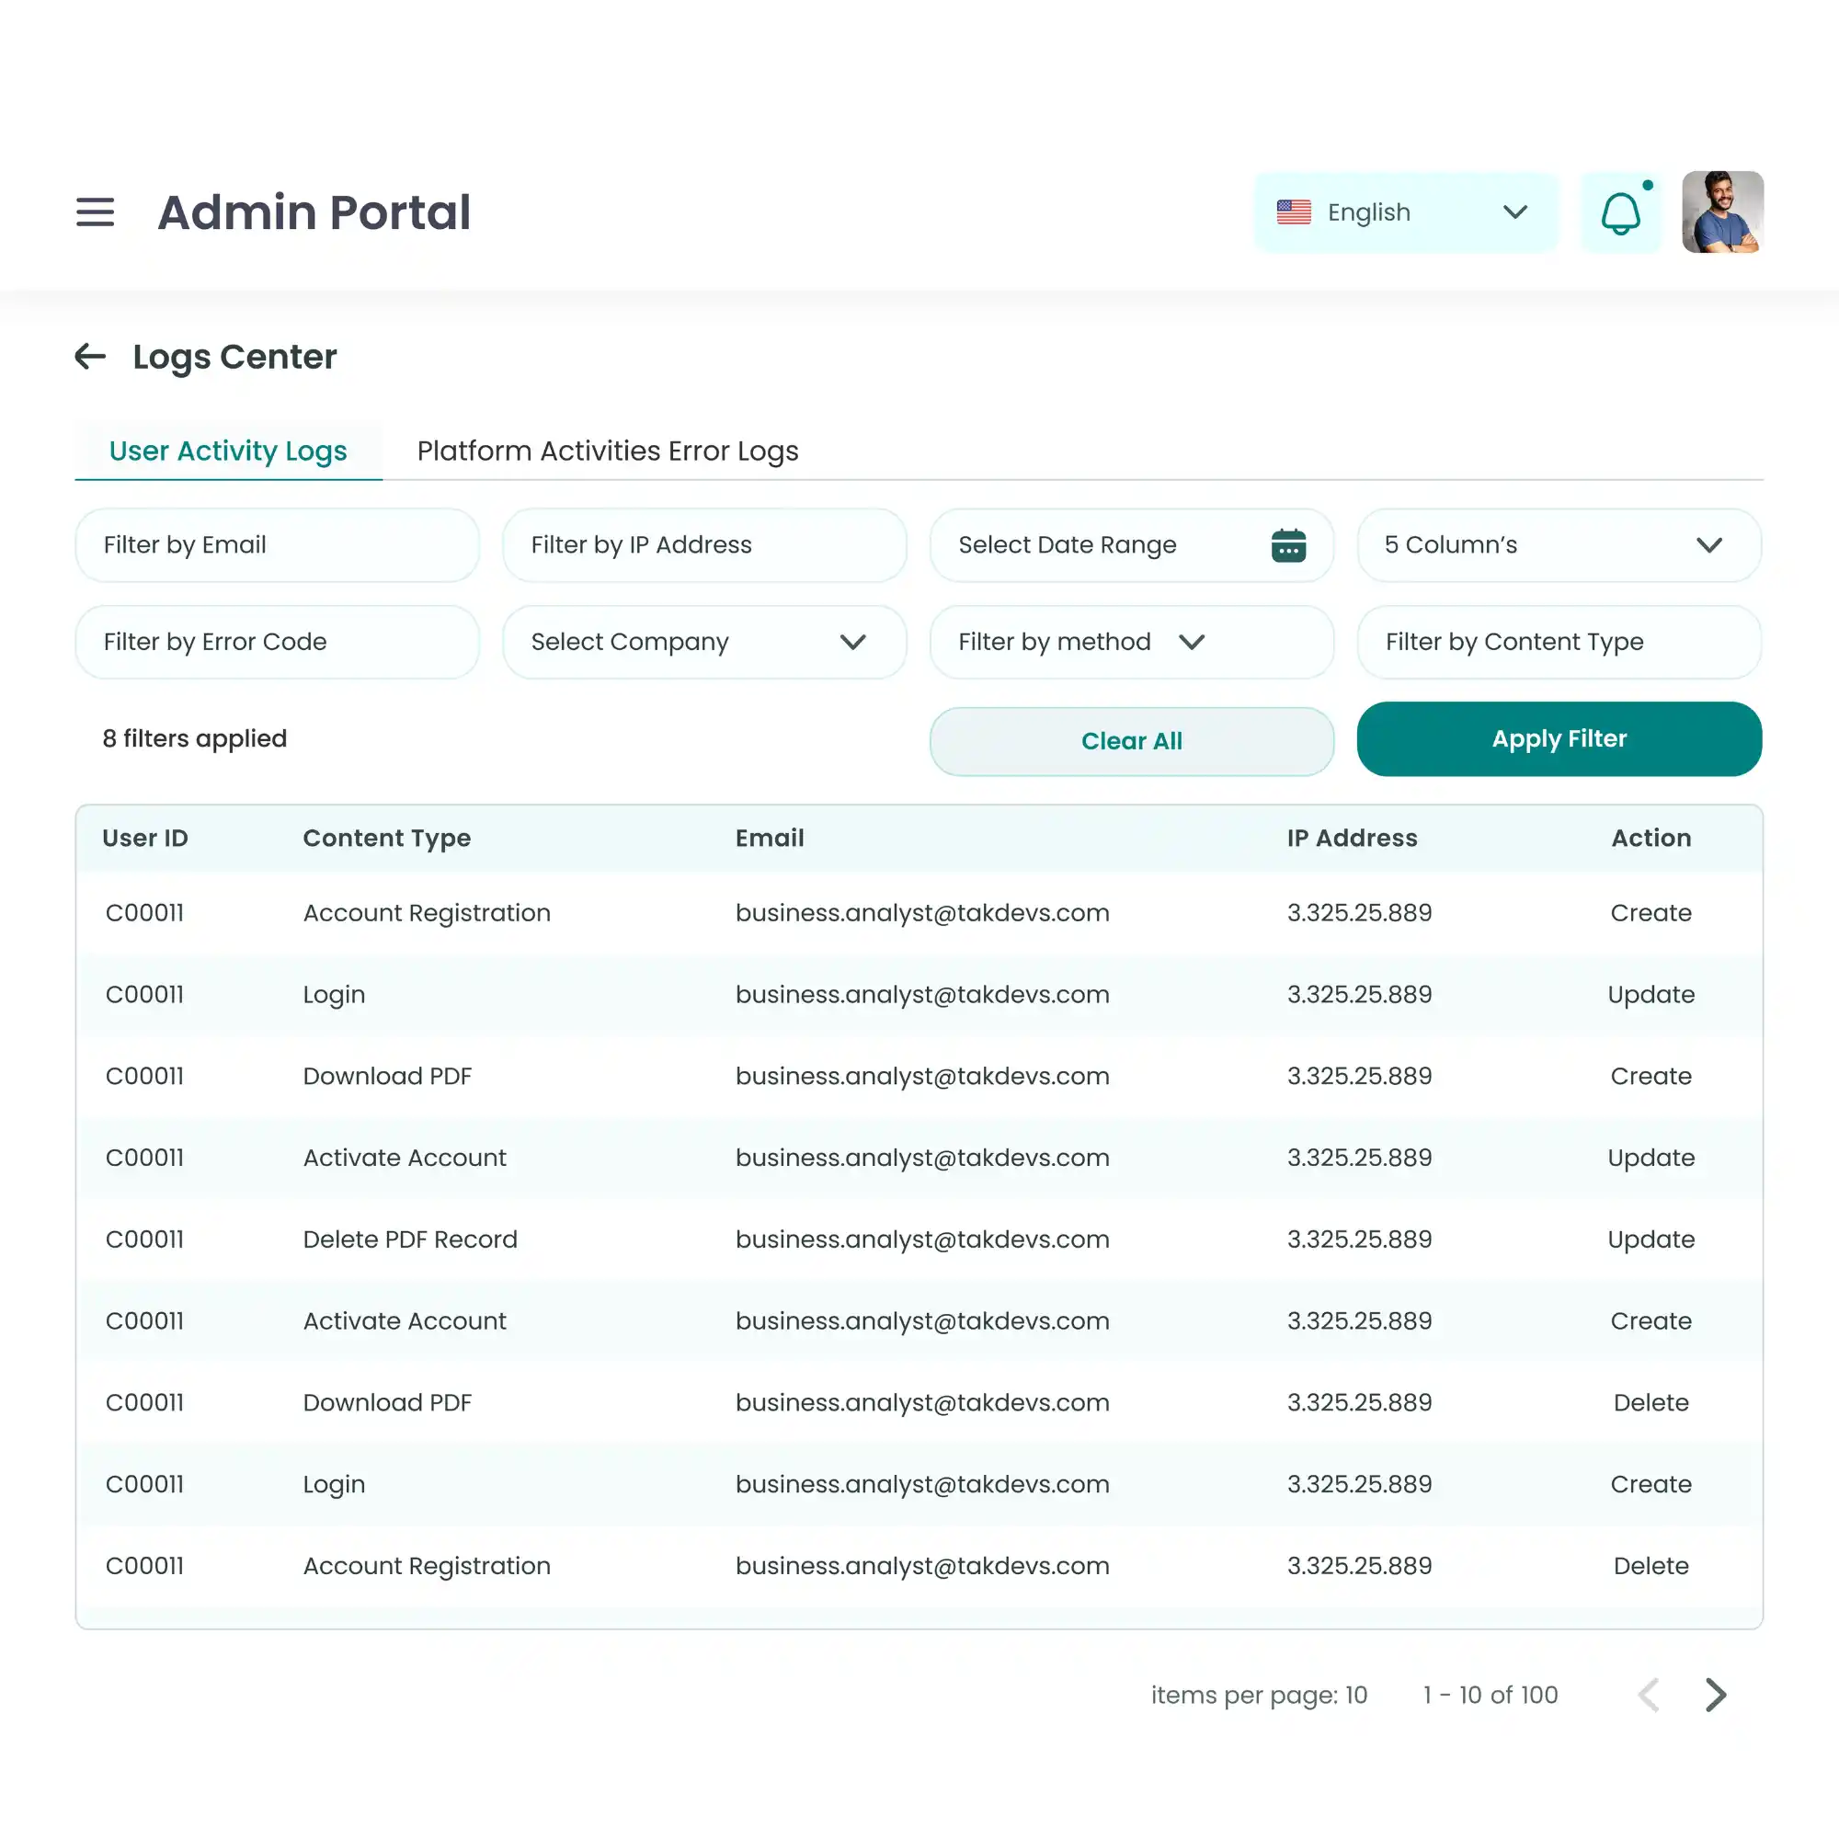Switch to Platform Activities Error Logs tab

click(607, 451)
